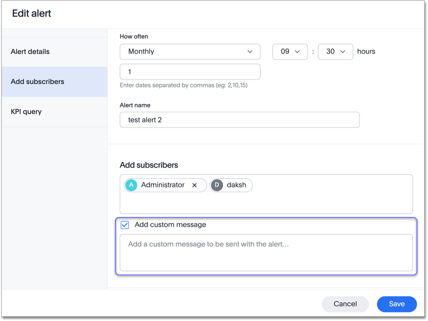Image resolution: width=428 pixels, height=321 pixels.
Task: Expand the hour dropdown showing 09
Action: [x=289, y=51]
